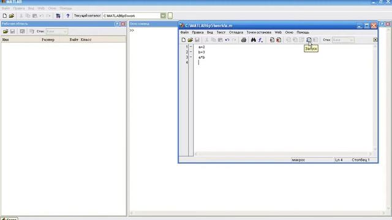Screen dimensions: 392x220
Task: Click editor horizontal scrollbar
Action: 283,154
